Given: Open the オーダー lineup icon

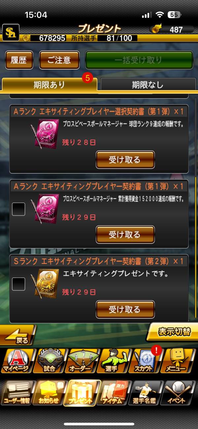Looking at the screenshot, I should click(x=82, y=361).
